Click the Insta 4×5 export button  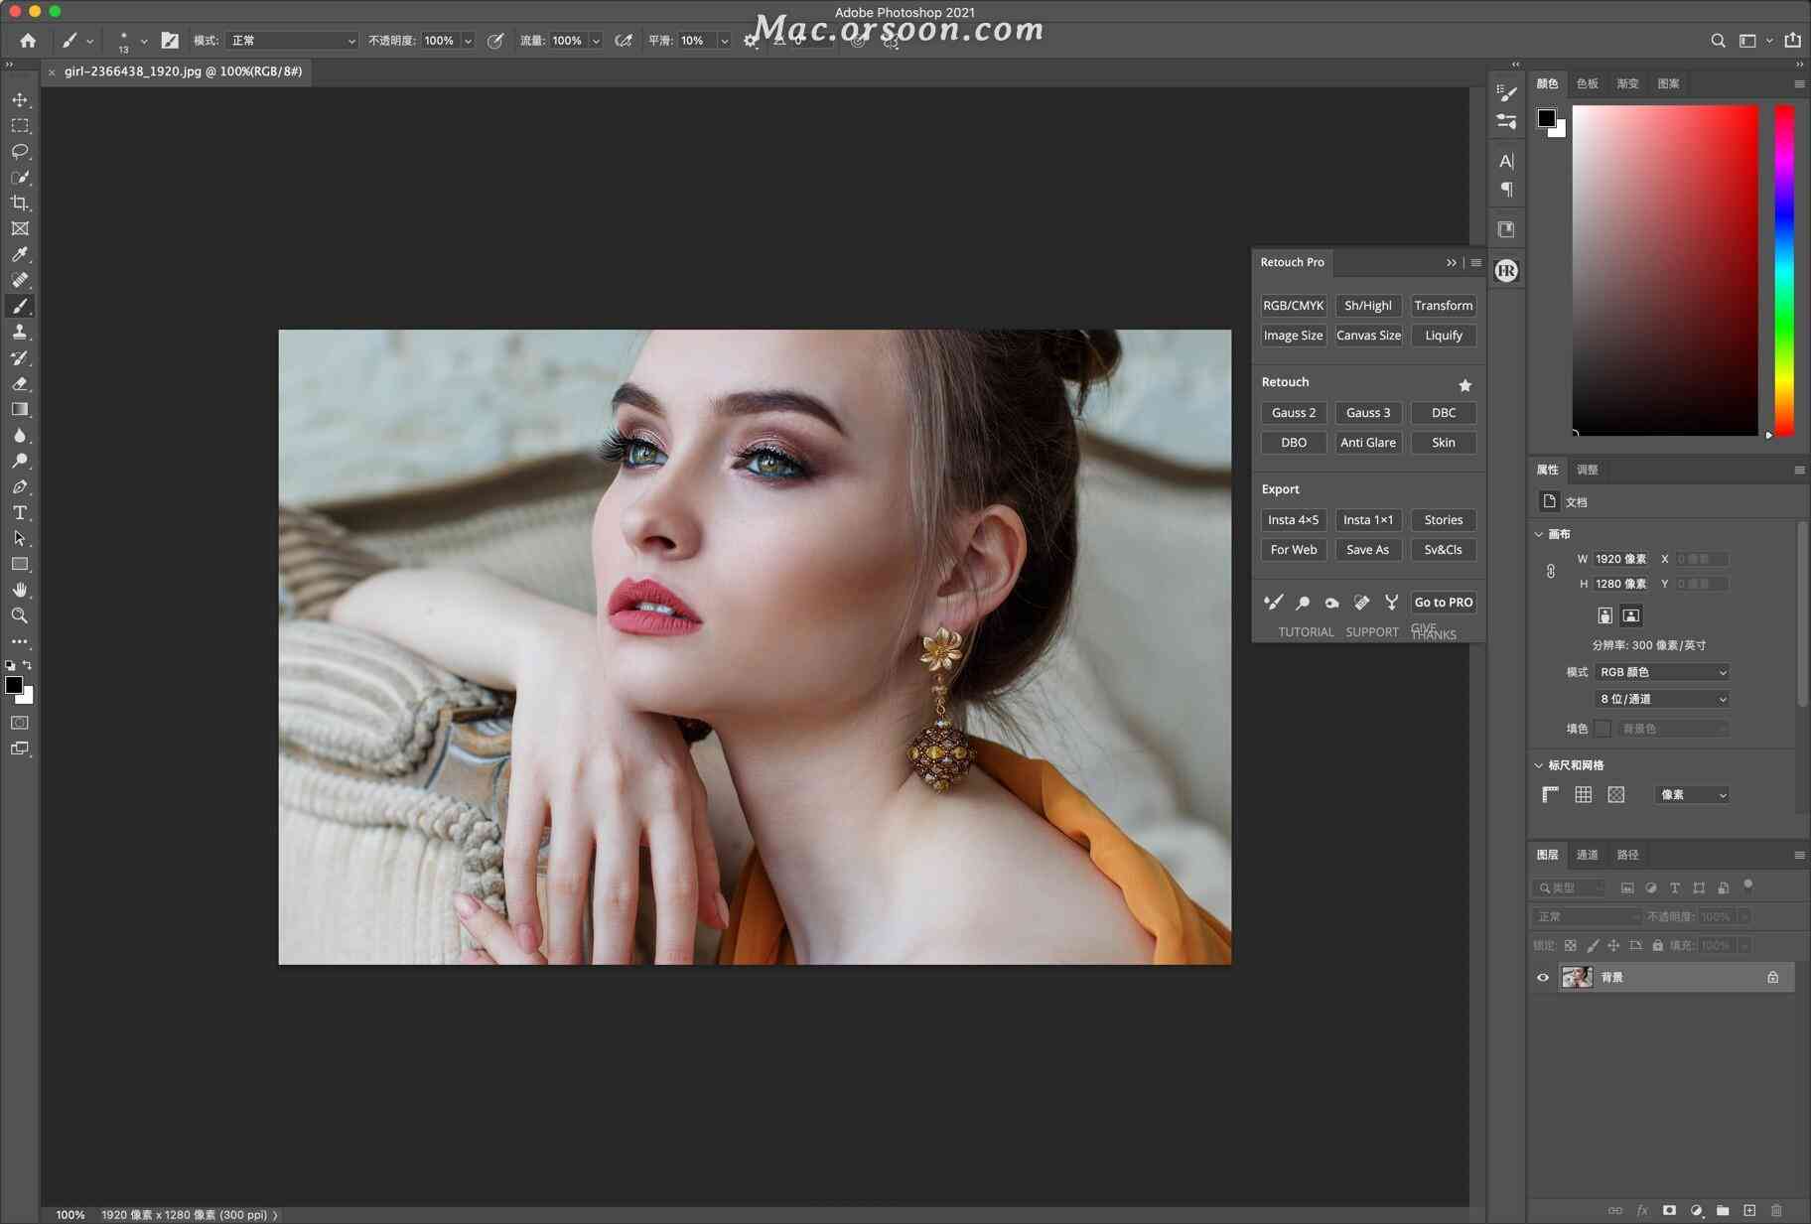tap(1294, 520)
